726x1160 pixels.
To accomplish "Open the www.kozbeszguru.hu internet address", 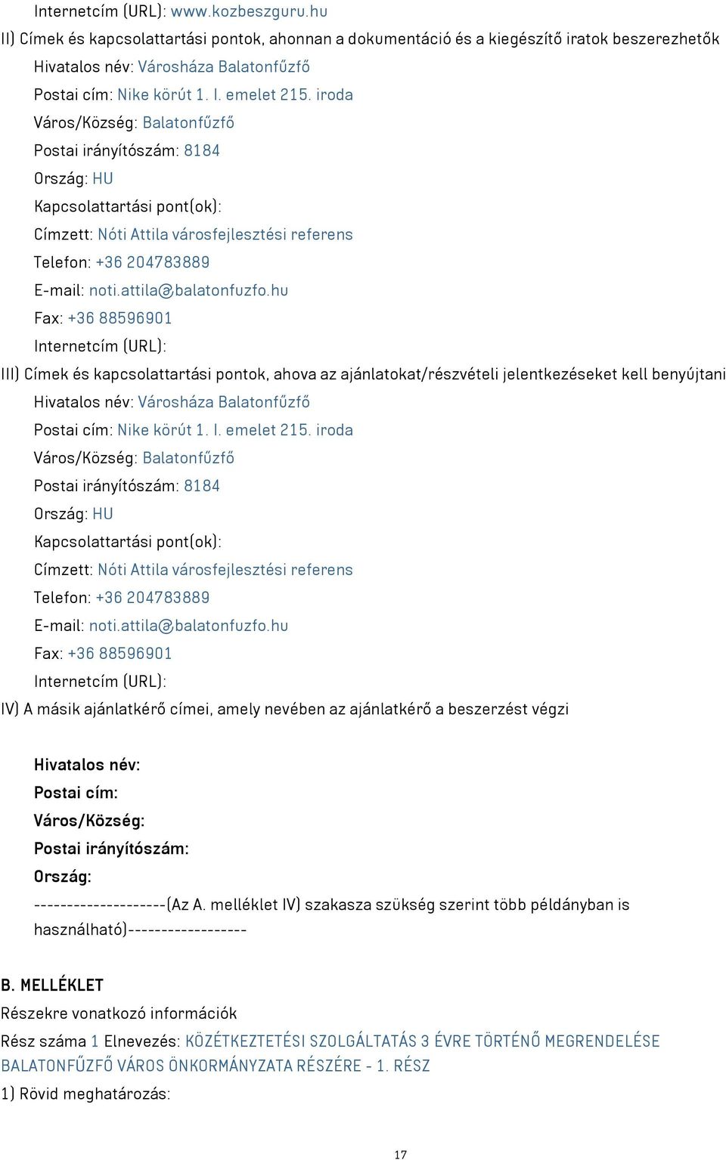I will (x=249, y=11).
